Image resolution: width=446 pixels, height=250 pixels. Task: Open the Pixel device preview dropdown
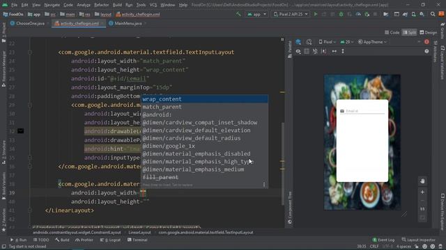pos(327,42)
